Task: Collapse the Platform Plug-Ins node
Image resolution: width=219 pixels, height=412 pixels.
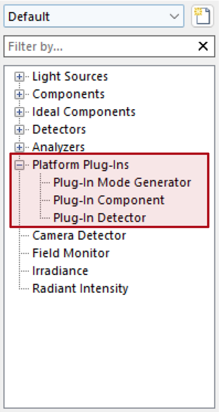Action: pos(19,165)
